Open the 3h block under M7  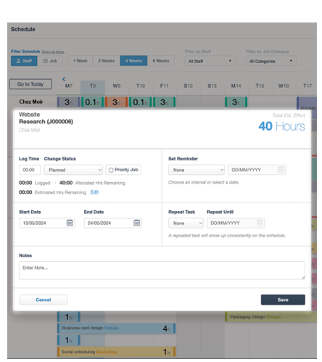68,102
